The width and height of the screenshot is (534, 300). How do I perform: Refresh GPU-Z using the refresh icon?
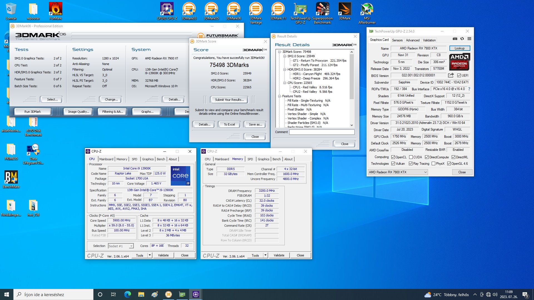pos(462,39)
